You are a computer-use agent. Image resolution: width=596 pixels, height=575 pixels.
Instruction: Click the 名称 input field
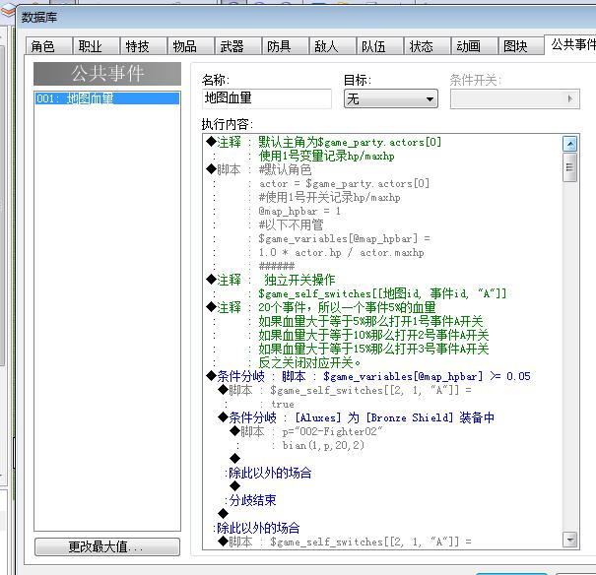pyautogui.click(x=266, y=98)
